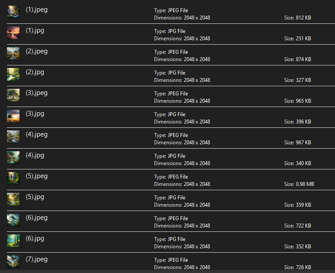Click the (3).jpg file name
This screenshot has width=335, height=273.
pos(35,114)
